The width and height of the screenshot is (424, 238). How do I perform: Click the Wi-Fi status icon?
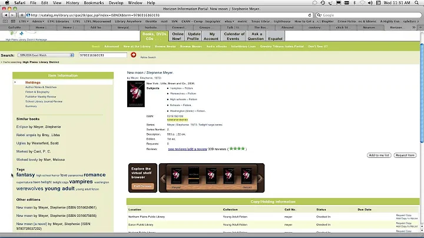[362, 3]
